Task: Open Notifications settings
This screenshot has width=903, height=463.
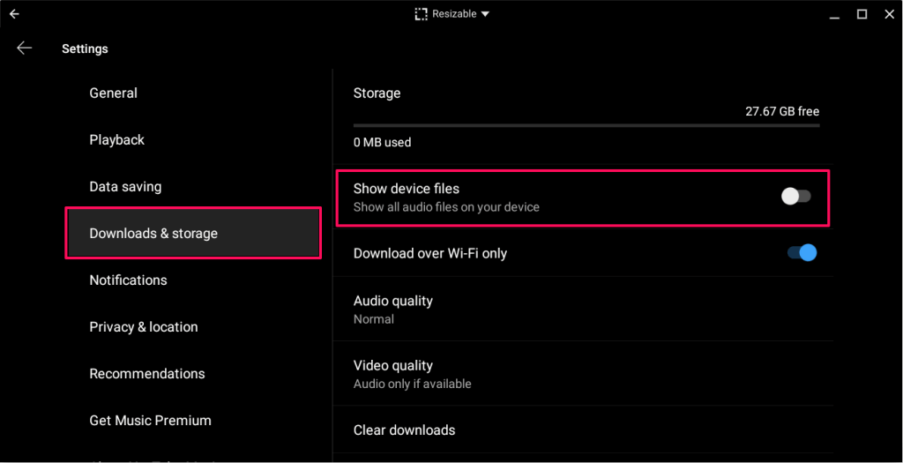Action: point(128,280)
